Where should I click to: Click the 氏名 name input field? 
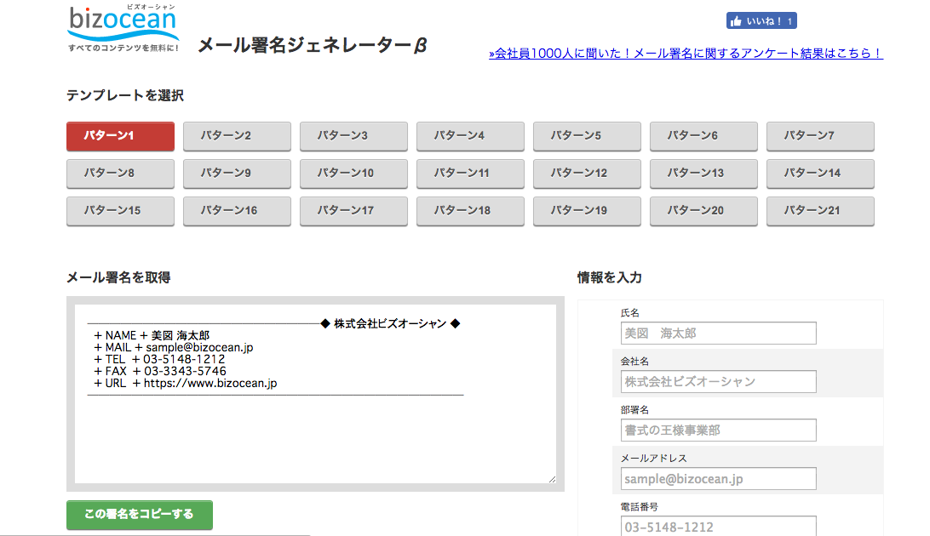tap(718, 333)
